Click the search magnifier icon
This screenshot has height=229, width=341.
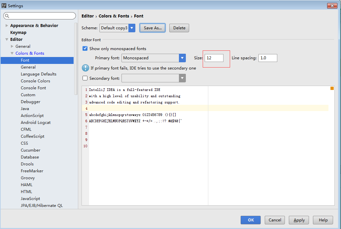point(7,16)
